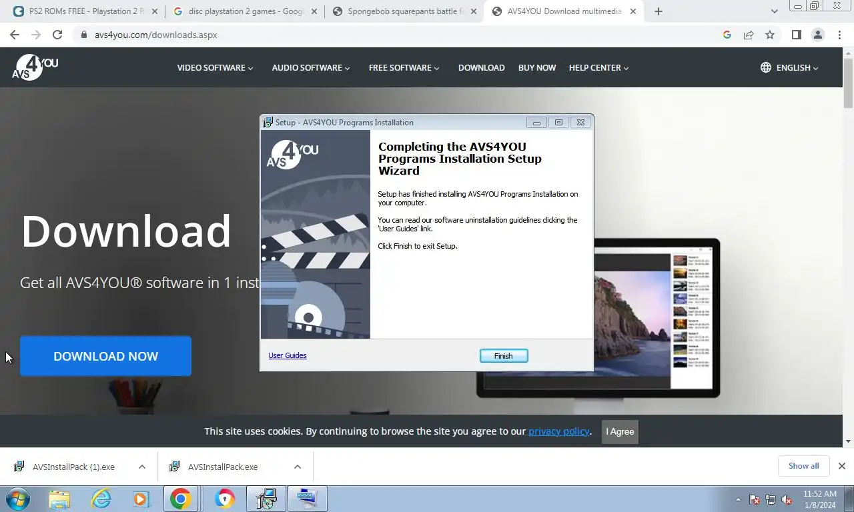Click the DOWNLOAD NOW button
Image resolution: width=854 pixels, height=512 pixels.
click(x=105, y=356)
